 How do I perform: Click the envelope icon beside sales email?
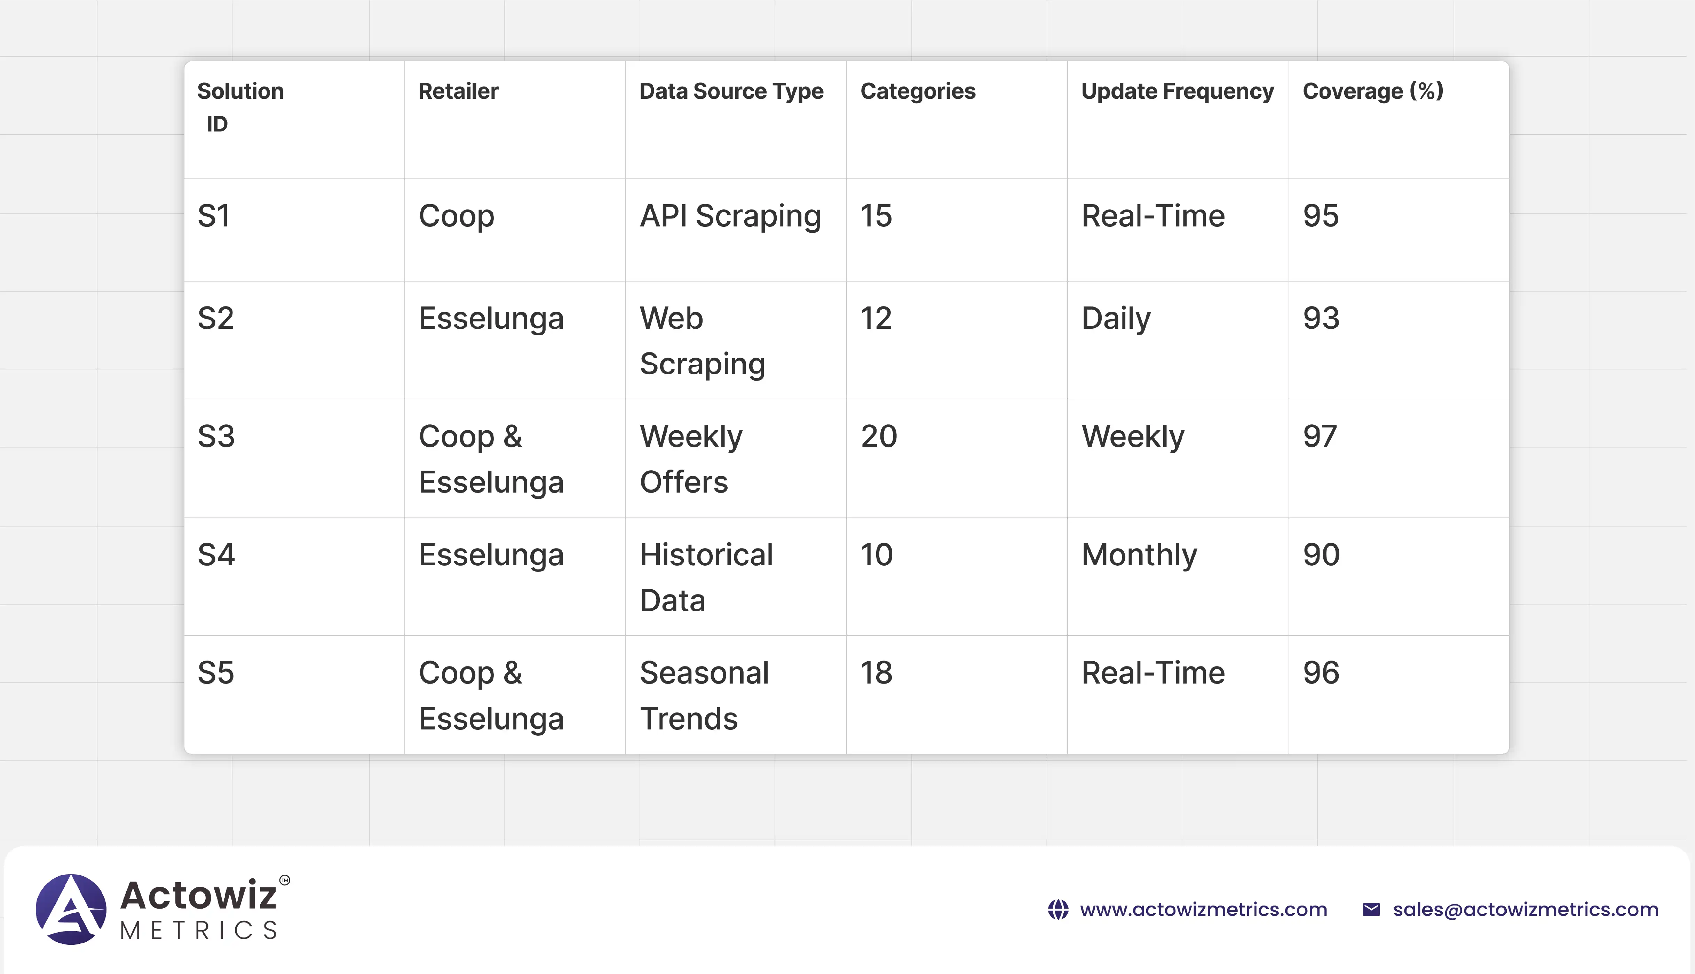[1371, 910]
